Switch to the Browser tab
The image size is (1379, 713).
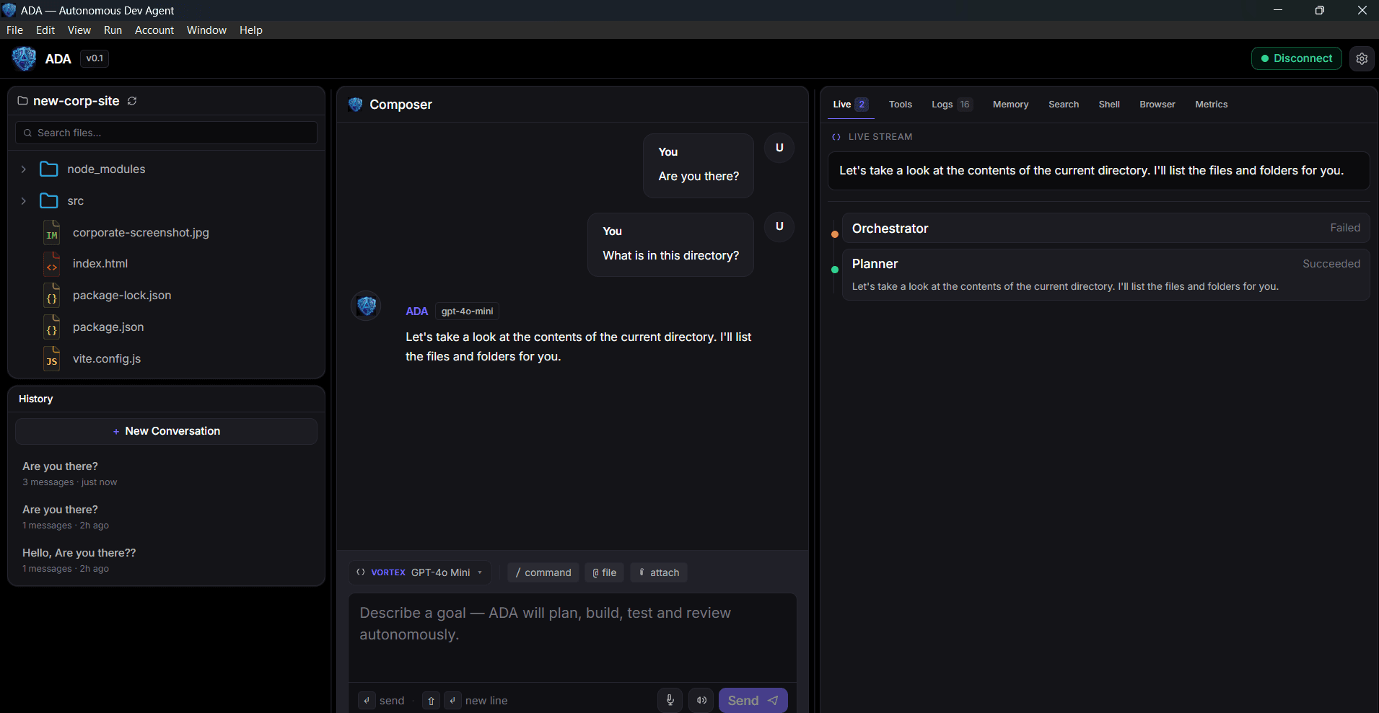point(1157,105)
